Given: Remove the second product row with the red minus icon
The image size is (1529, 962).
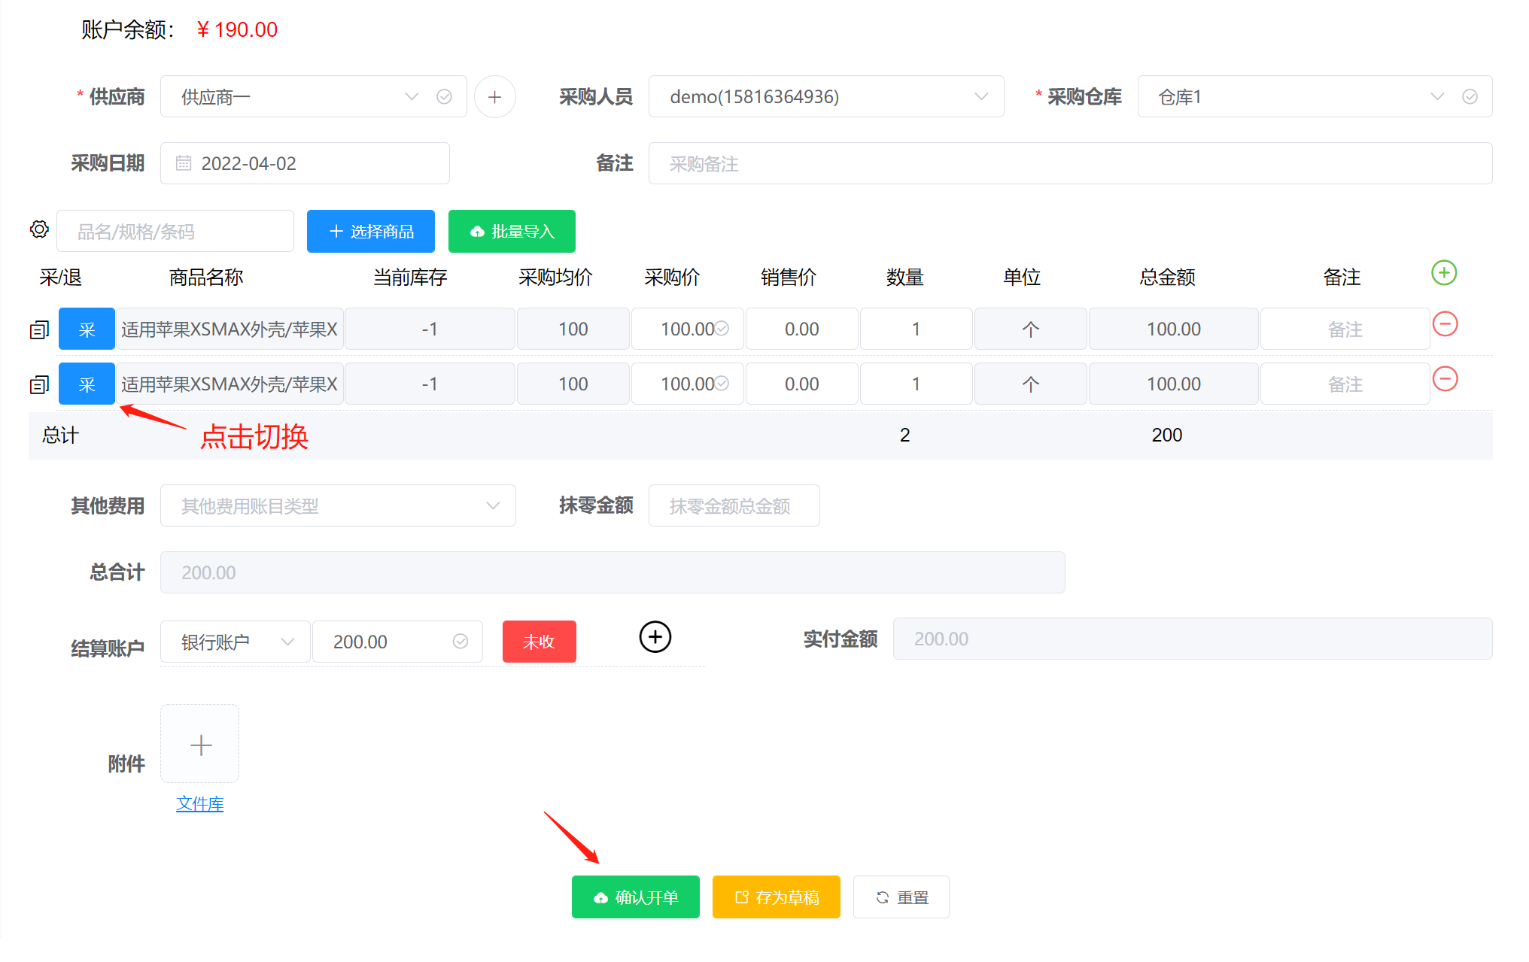Looking at the screenshot, I should tap(1445, 379).
